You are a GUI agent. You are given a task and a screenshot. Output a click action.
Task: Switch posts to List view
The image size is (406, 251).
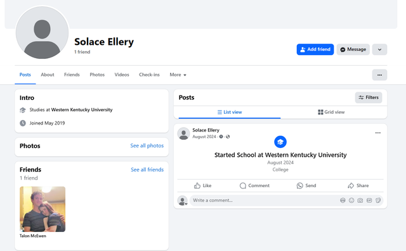point(230,112)
